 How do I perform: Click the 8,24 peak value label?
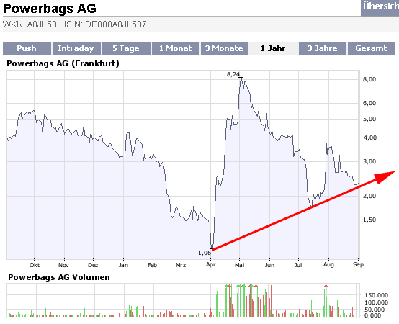click(233, 74)
